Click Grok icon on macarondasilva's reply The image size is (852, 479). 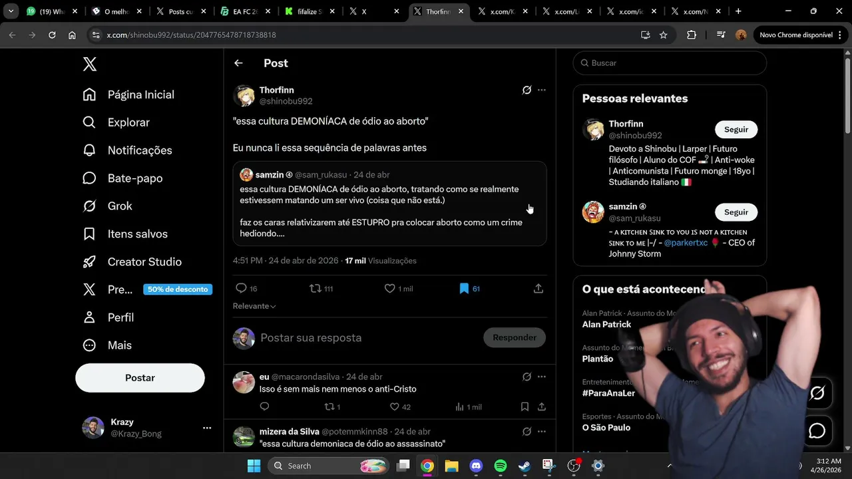tap(527, 377)
